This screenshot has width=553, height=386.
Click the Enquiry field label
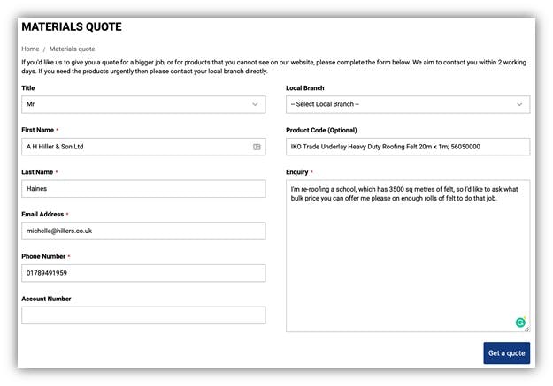297,172
